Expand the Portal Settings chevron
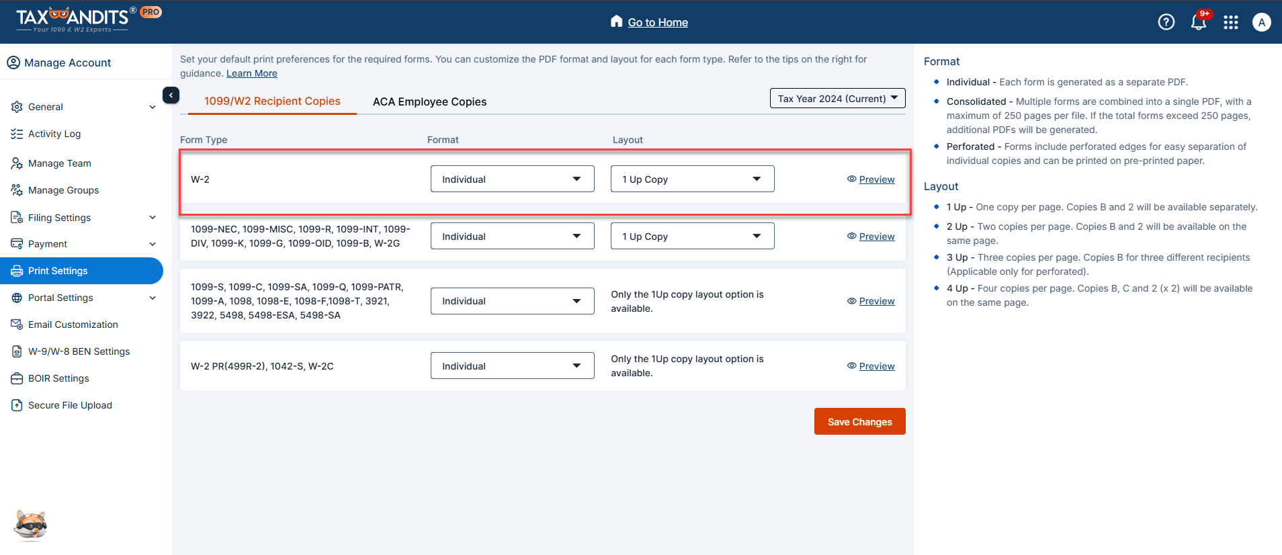 [x=153, y=298]
